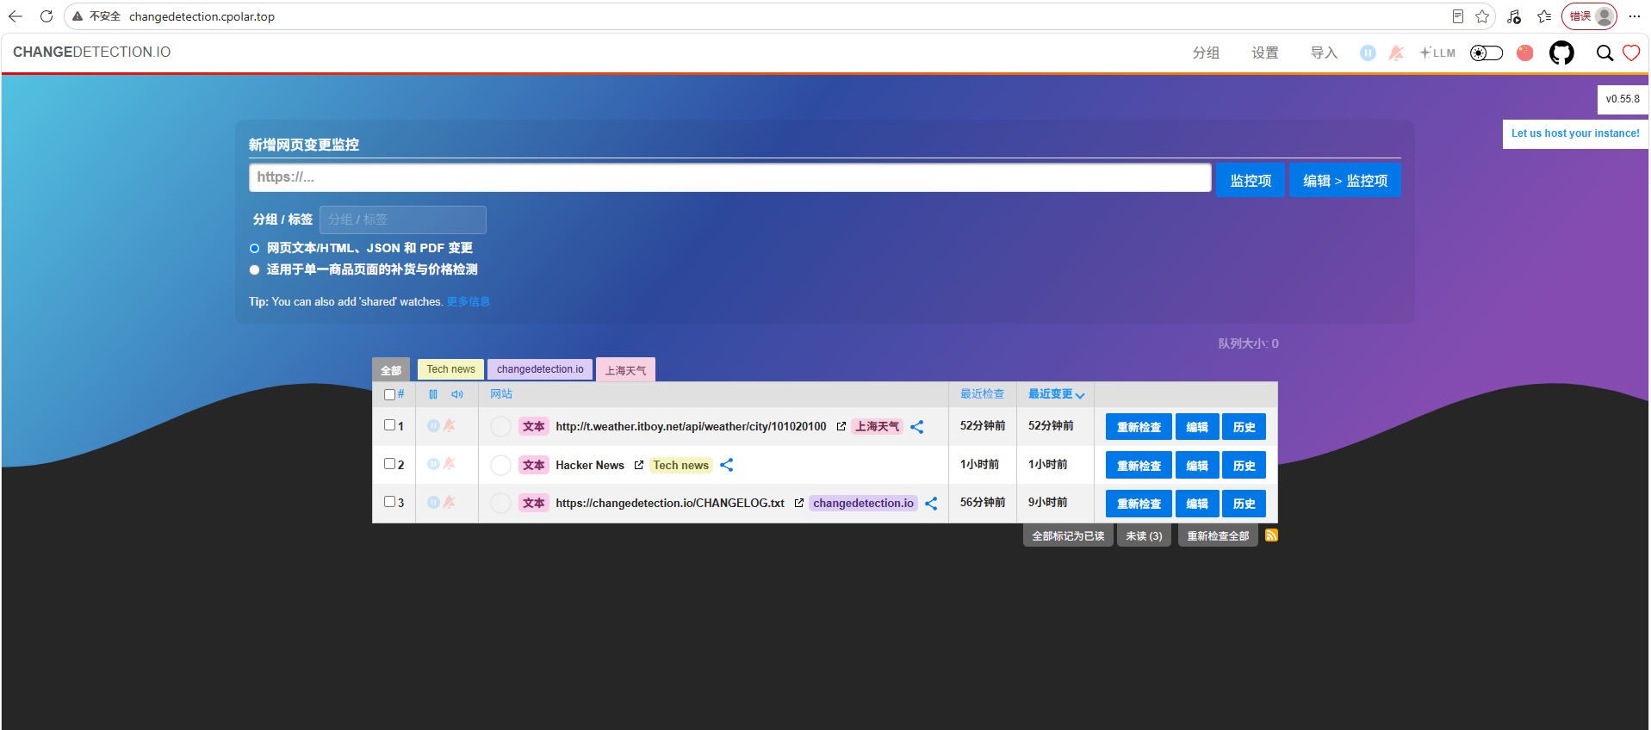Mute notifications for the CHANGELOG.txt watch
Image resolution: width=1651 pixels, height=730 pixels.
[x=449, y=502]
